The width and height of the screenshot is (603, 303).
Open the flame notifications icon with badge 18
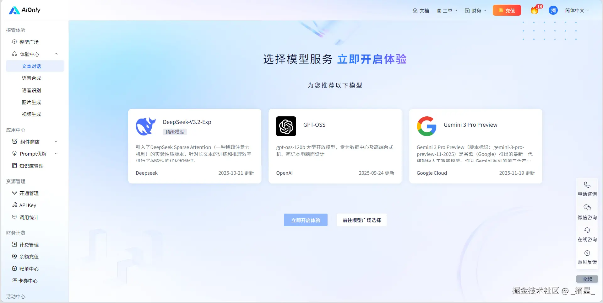click(x=535, y=10)
